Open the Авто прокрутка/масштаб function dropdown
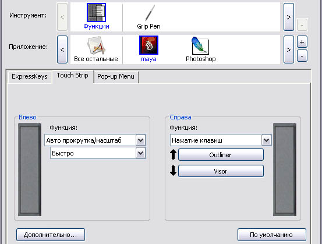322x244 pixels. [x=95, y=140]
